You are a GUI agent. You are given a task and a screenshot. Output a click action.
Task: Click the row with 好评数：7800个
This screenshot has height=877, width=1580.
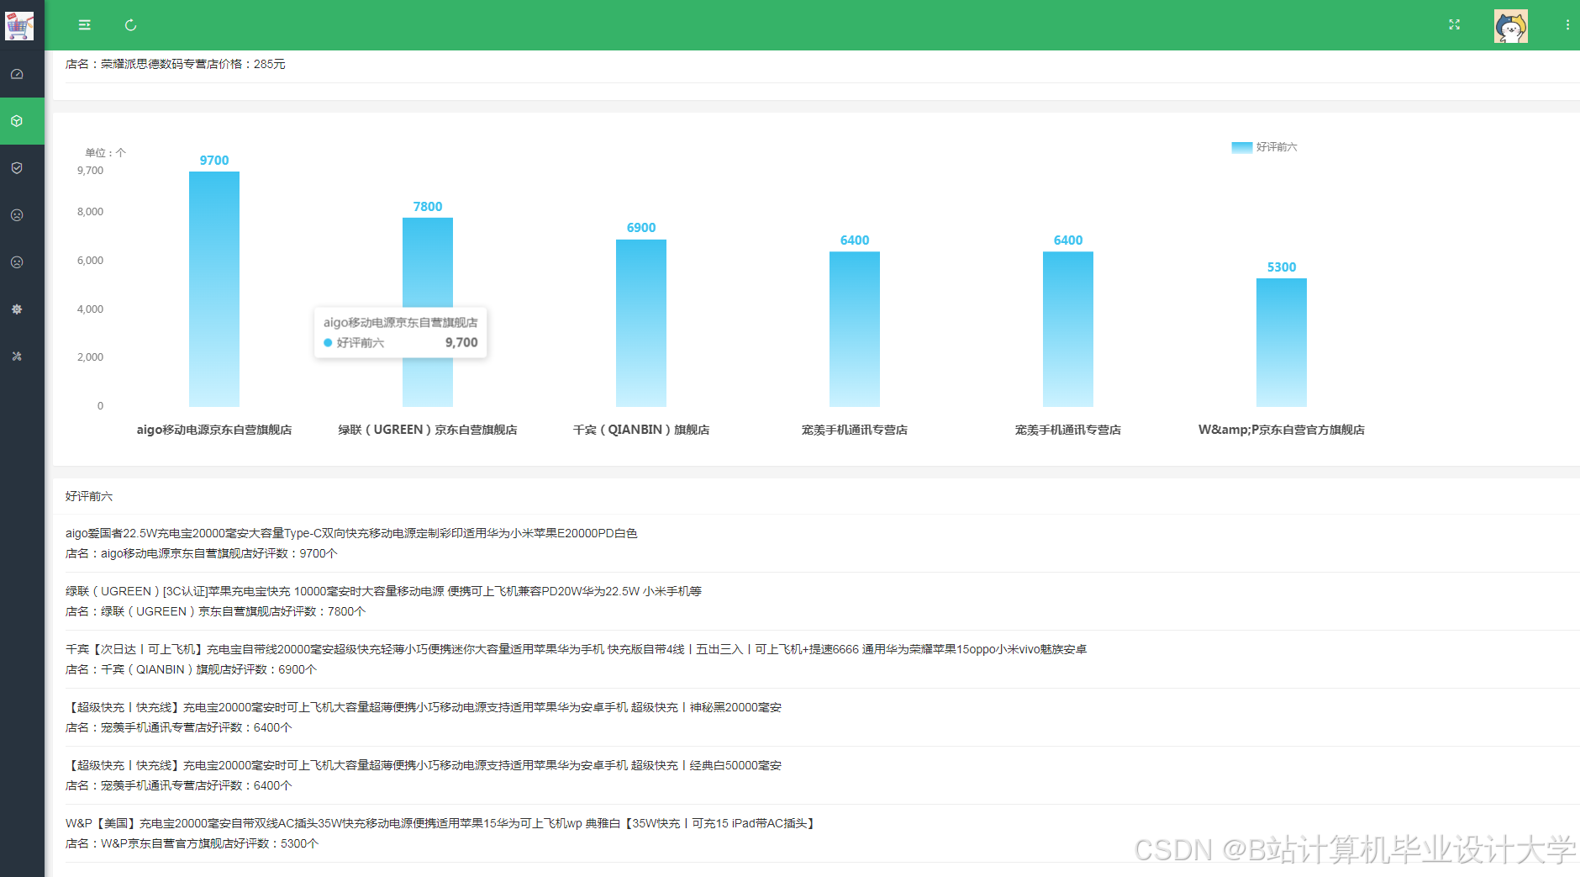pos(216,611)
